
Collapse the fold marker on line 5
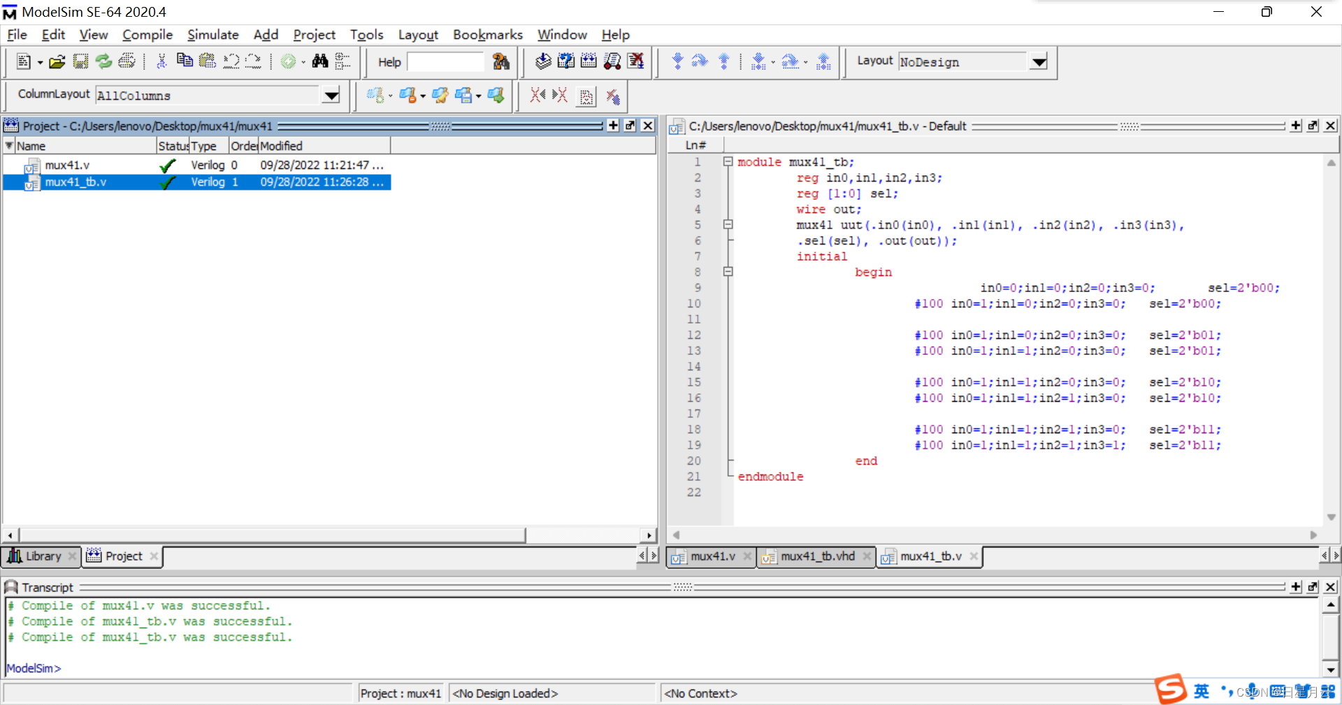point(728,224)
